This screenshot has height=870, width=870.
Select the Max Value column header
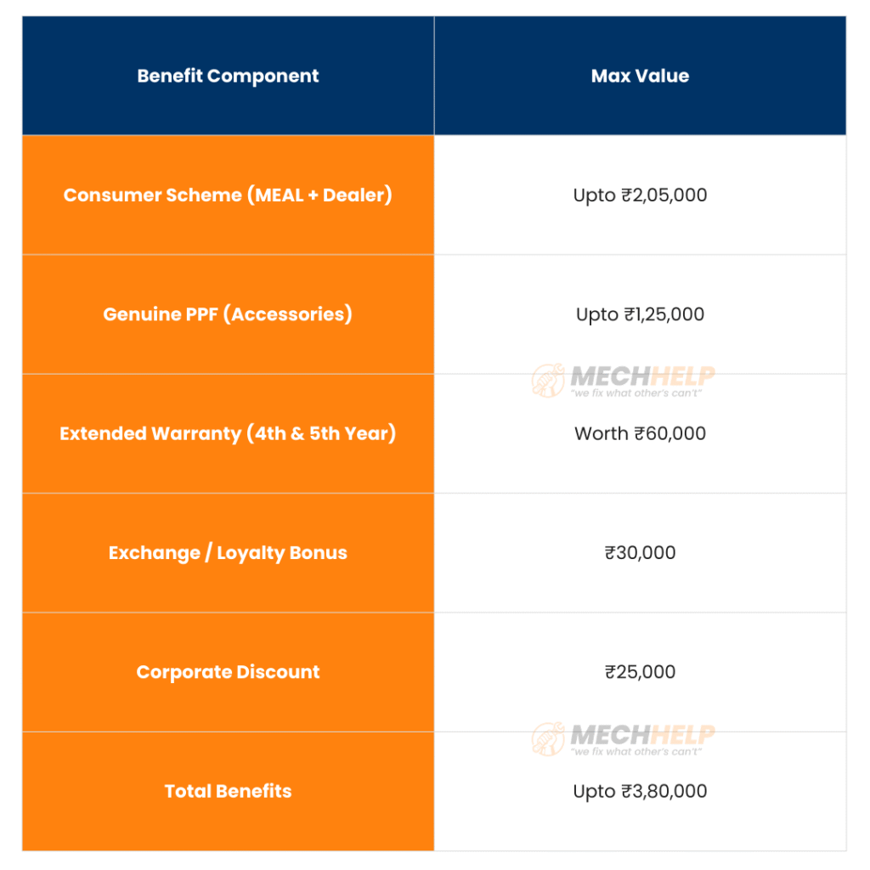(x=640, y=76)
